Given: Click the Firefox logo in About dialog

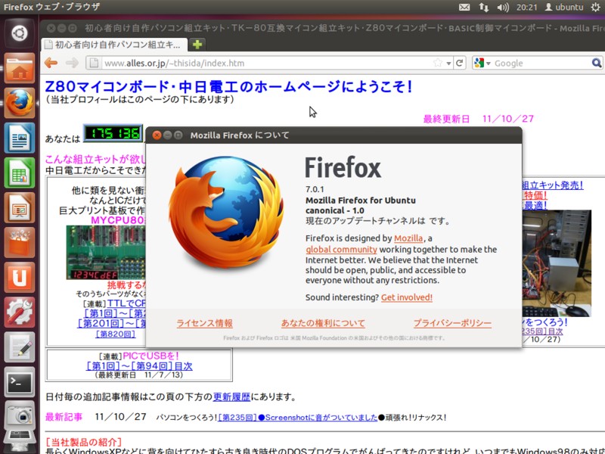Looking at the screenshot, I should [x=226, y=212].
